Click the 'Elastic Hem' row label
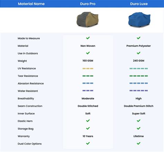The width and height of the screenshot is (164, 152). pyautogui.click(x=25, y=121)
